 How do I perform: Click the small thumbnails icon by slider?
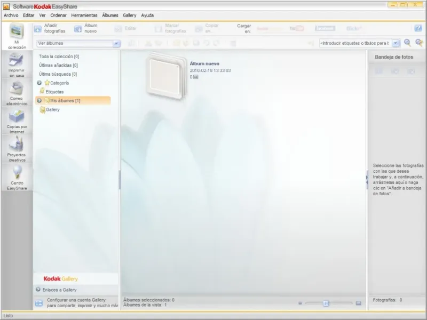[x=300, y=303]
